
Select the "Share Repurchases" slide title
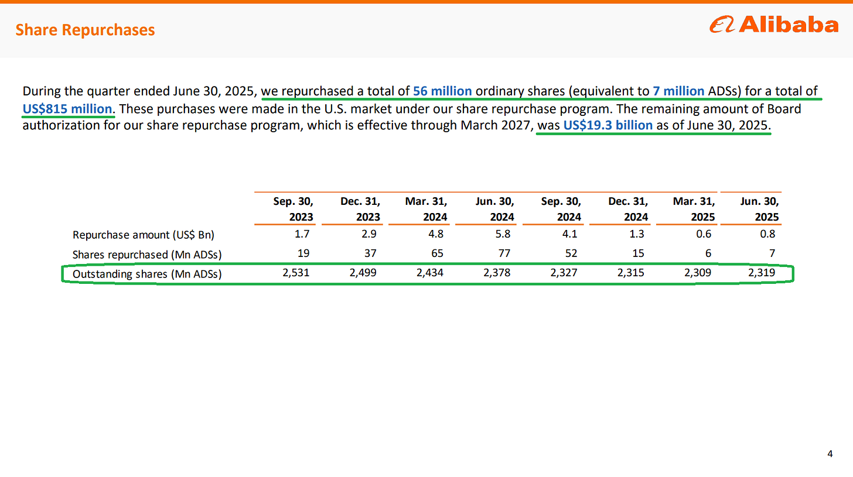click(85, 29)
